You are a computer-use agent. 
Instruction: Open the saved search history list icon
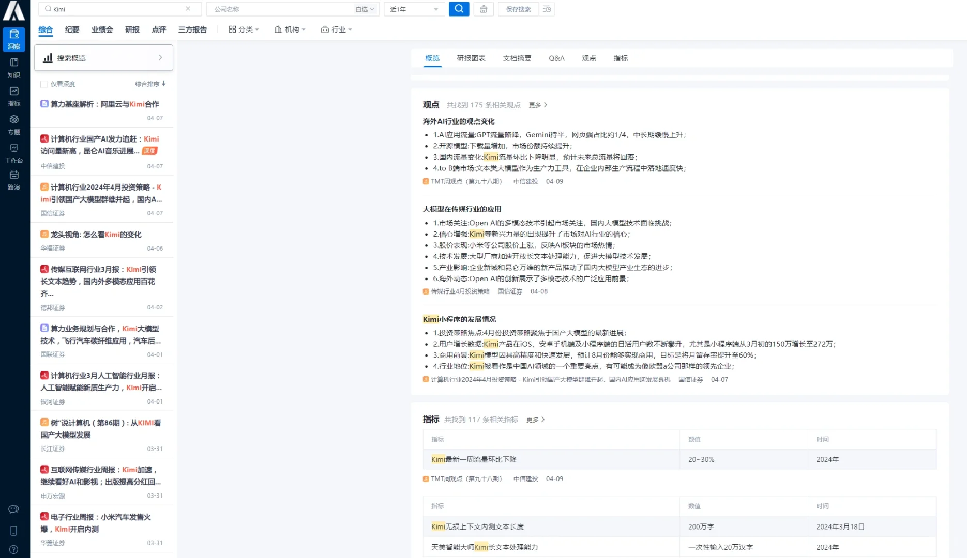[547, 9]
